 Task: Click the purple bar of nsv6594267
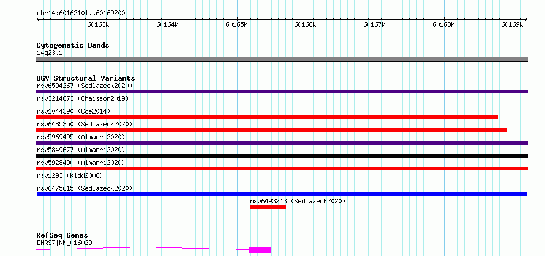(x=282, y=92)
